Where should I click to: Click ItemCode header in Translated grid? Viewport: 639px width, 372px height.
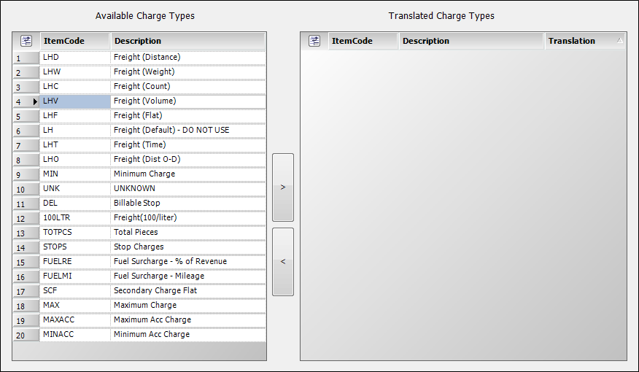click(x=363, y=41)
